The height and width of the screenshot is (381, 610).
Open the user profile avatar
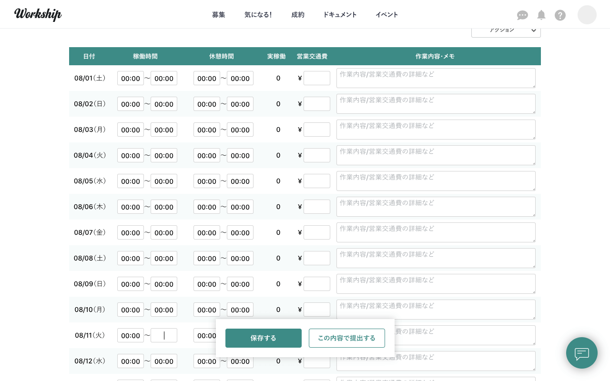pyautogui.click(x=587, y=15)
